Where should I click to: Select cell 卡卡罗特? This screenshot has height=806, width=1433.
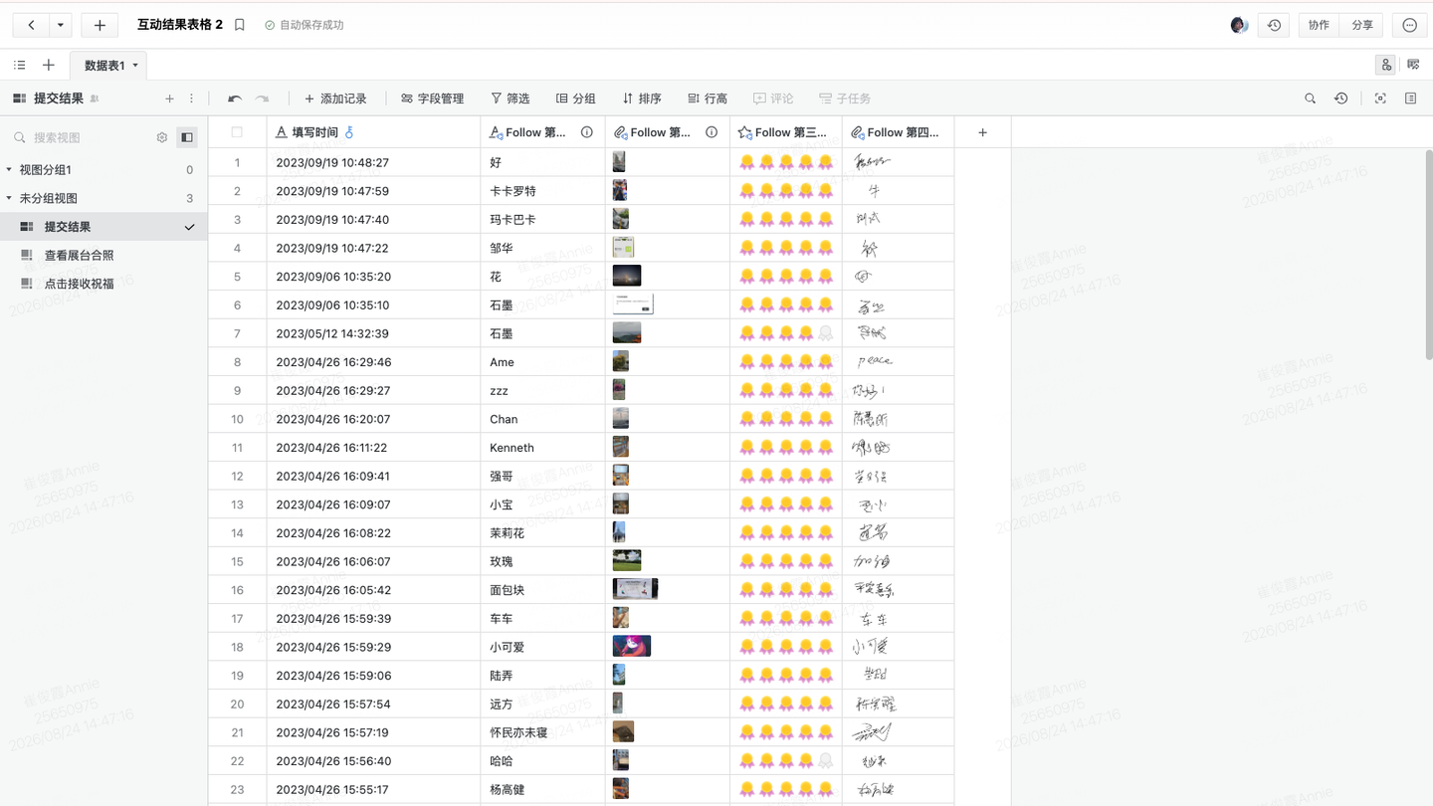[x=542, y=191]
